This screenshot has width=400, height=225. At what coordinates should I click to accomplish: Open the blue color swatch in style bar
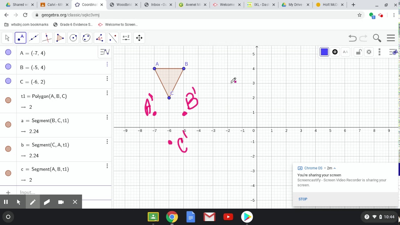pos(324,52)
